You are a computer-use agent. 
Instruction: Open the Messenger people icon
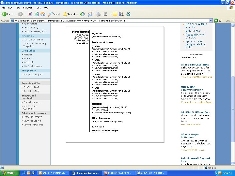[x=128, y=14]
